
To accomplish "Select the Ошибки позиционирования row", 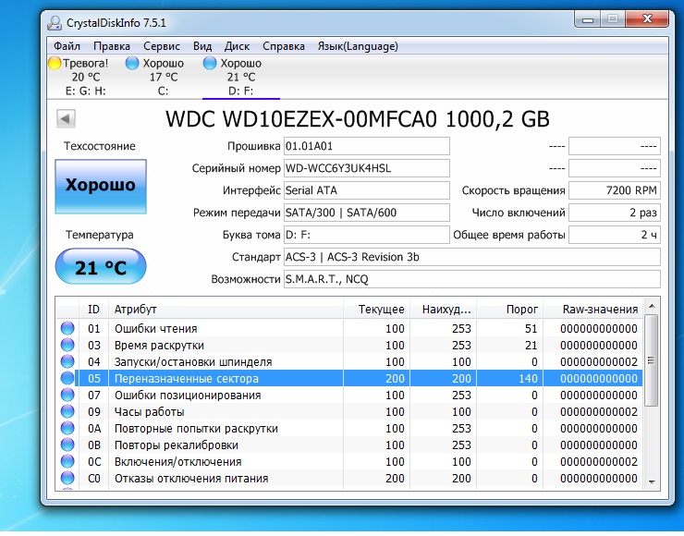I will click(349, 395).
